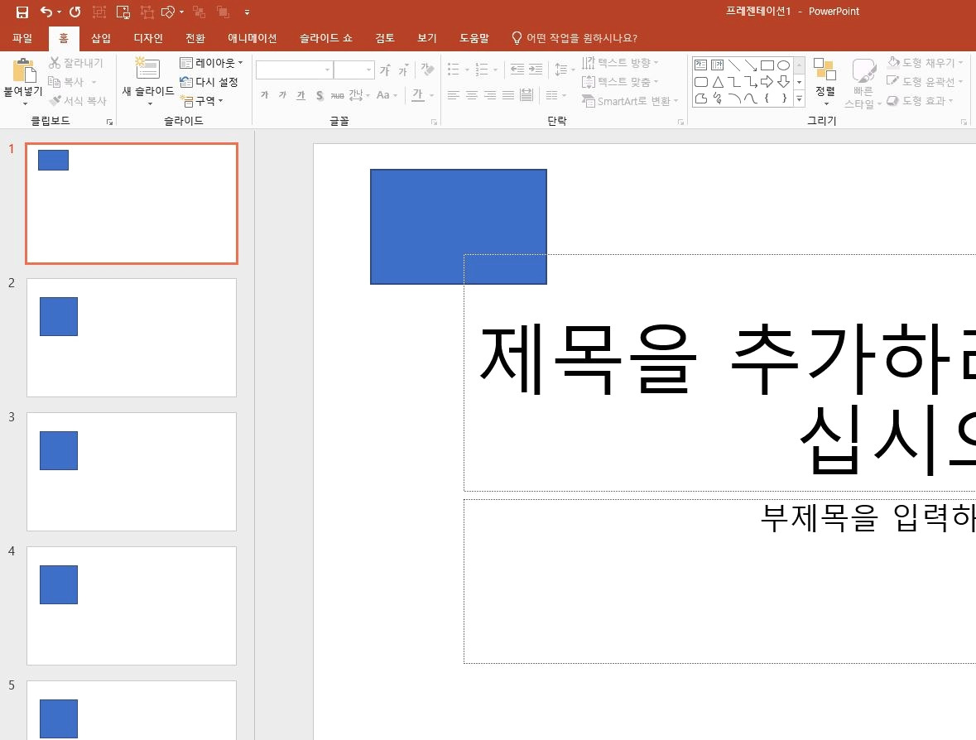976x740 pixels.
Task: Toggle align text left
Action: click(x=453, y=95)
